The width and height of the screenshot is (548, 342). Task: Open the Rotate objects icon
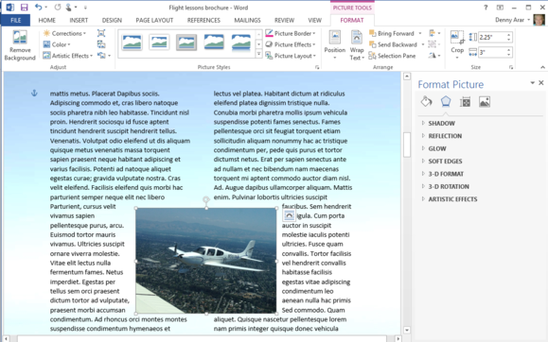[x=434, y=56]
